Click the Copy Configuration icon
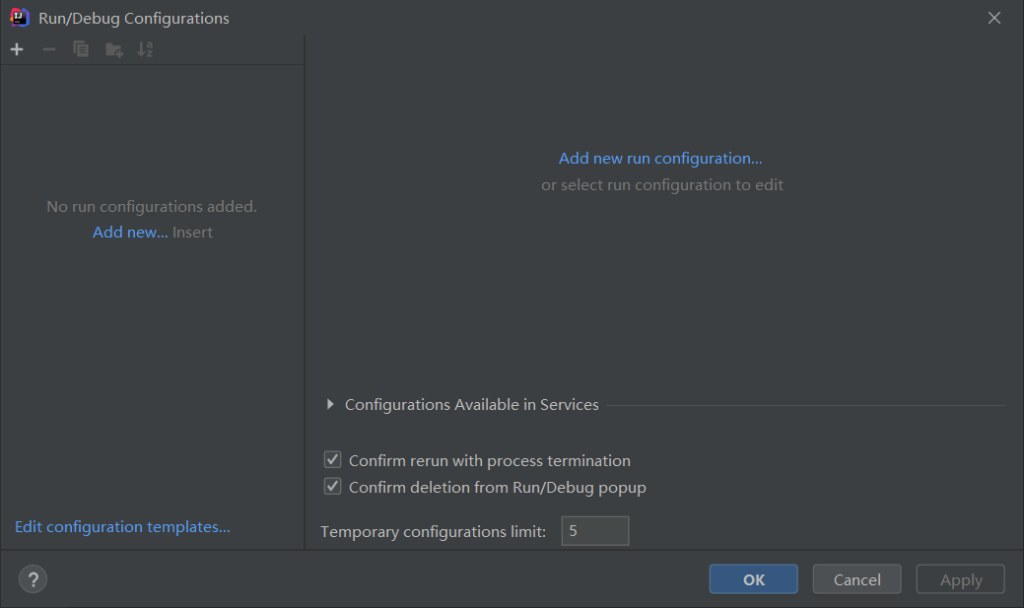 81,49
